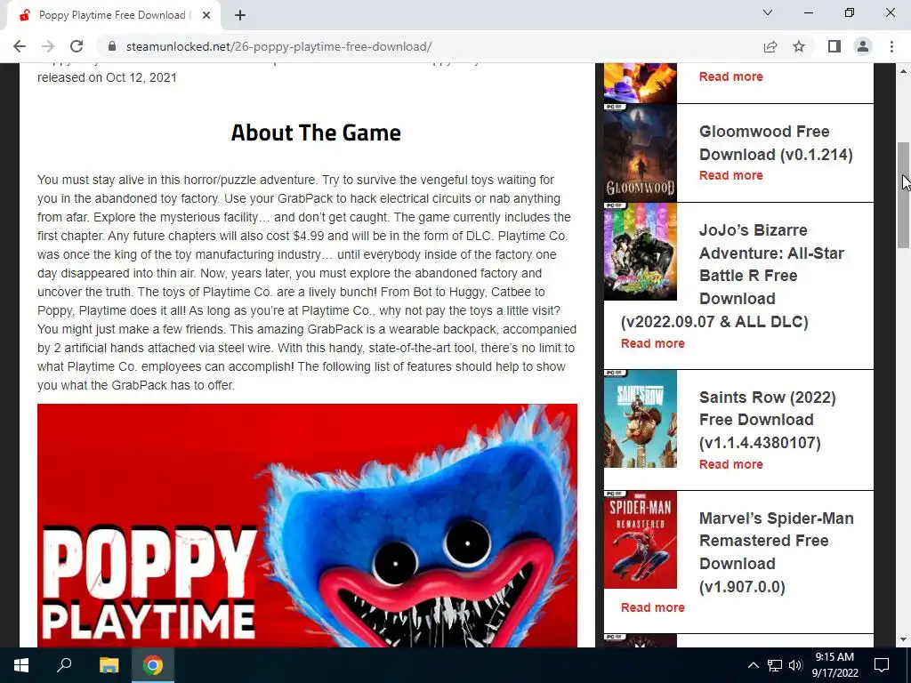Click the page vertical scrollbar thumb

click(904, 196)
